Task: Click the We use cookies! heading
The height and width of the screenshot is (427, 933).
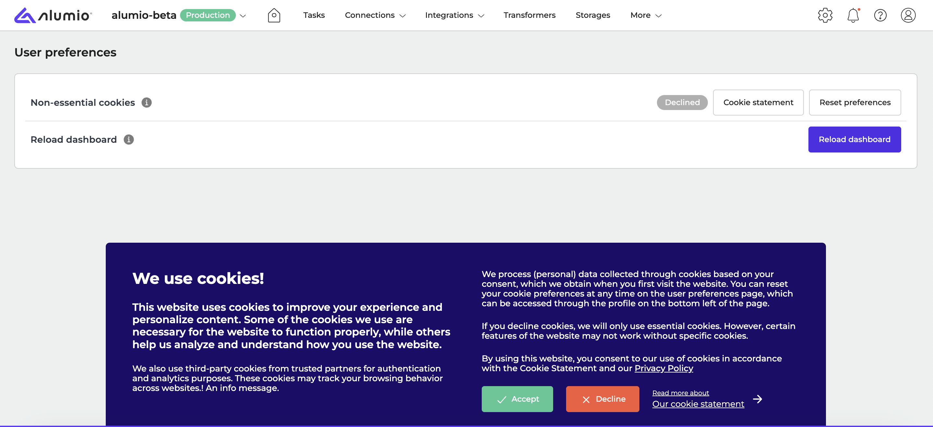Action: 198,278
